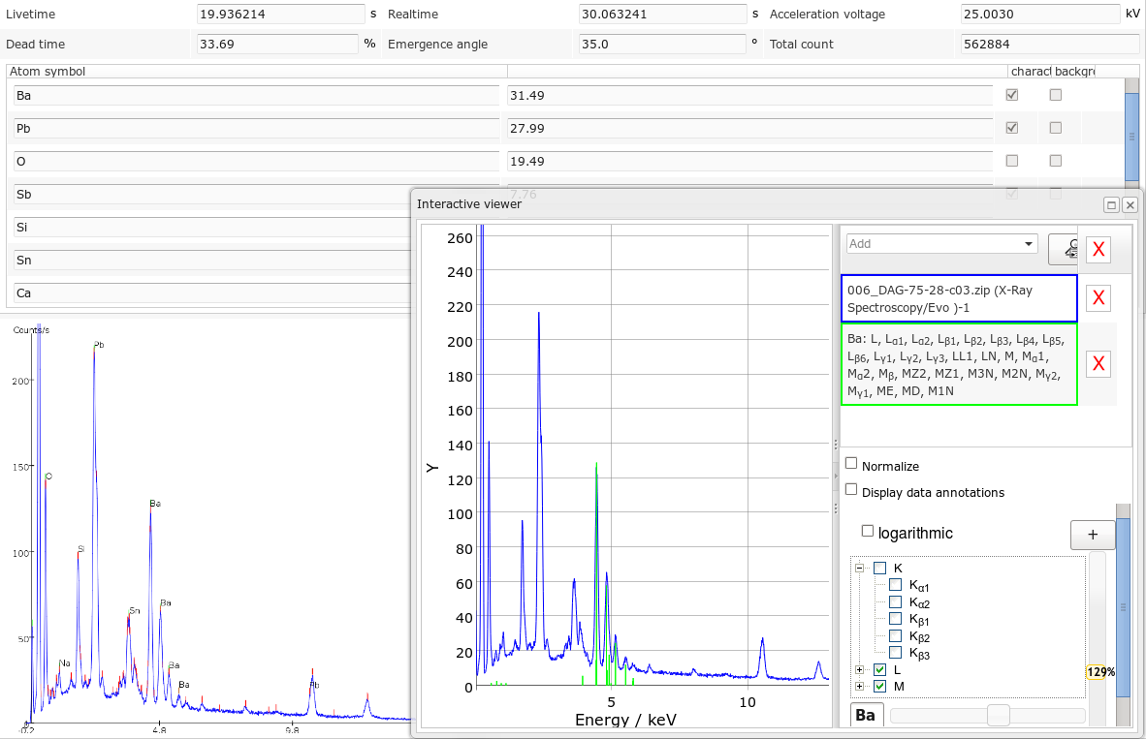Check the Kα1 line checkbox
The image size is (1146, 739).
pyautogui.click(x=895, y=585)
